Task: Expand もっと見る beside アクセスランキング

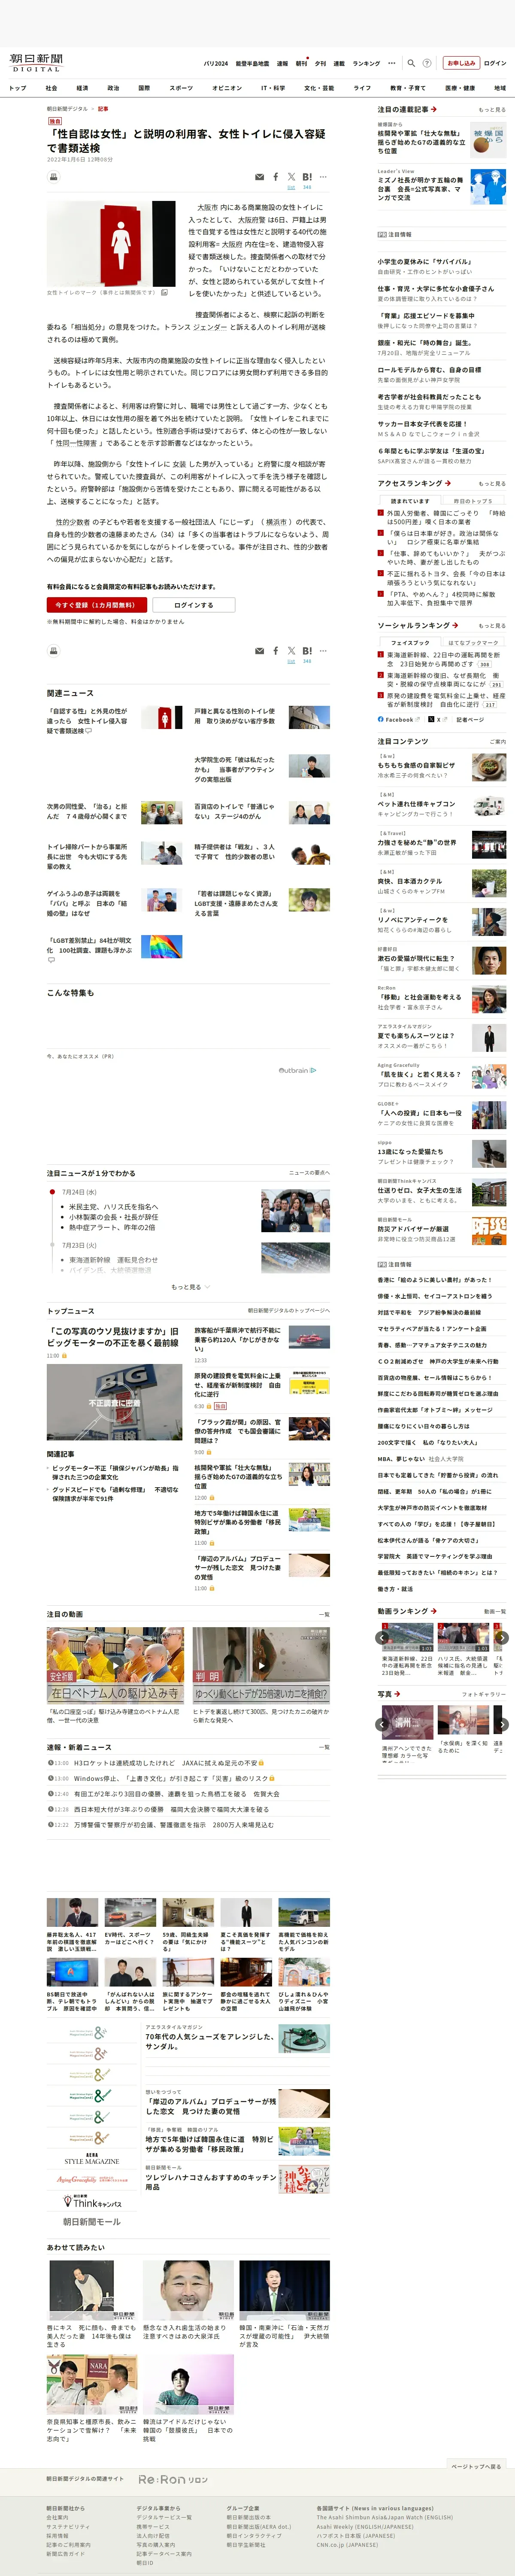Action: coord(491,484)
